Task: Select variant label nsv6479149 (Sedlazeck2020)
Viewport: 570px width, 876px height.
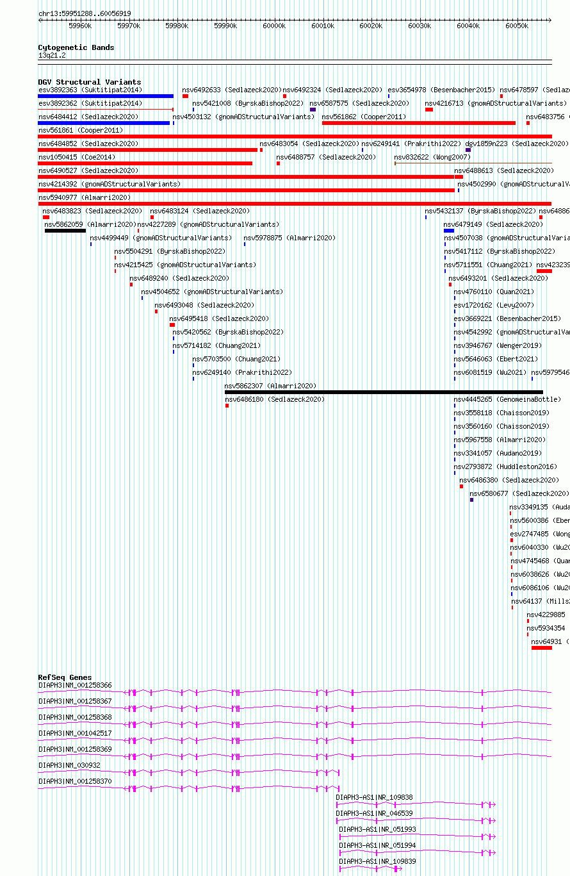Action: coord(494,224)
